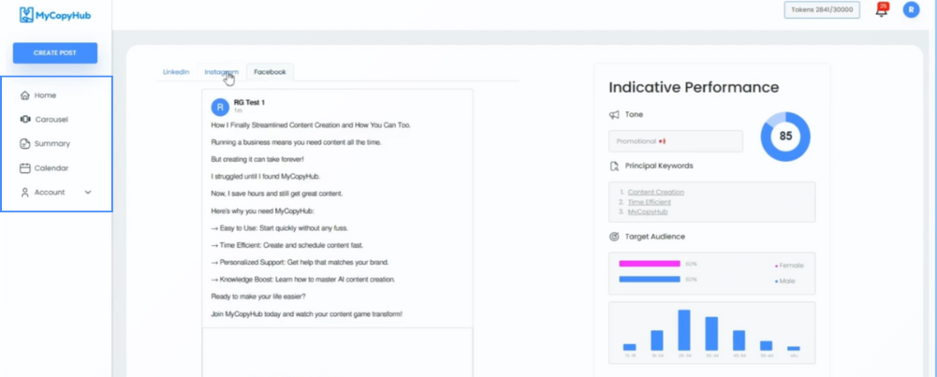Click the Indicative Performance heading
Image resolution: width=937 pixels, height=377 pixels.
[694, 87]
